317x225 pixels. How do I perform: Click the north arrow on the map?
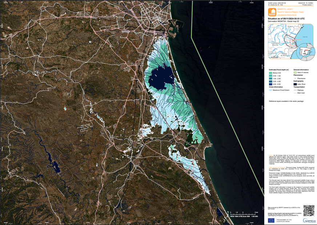(228, 214)
